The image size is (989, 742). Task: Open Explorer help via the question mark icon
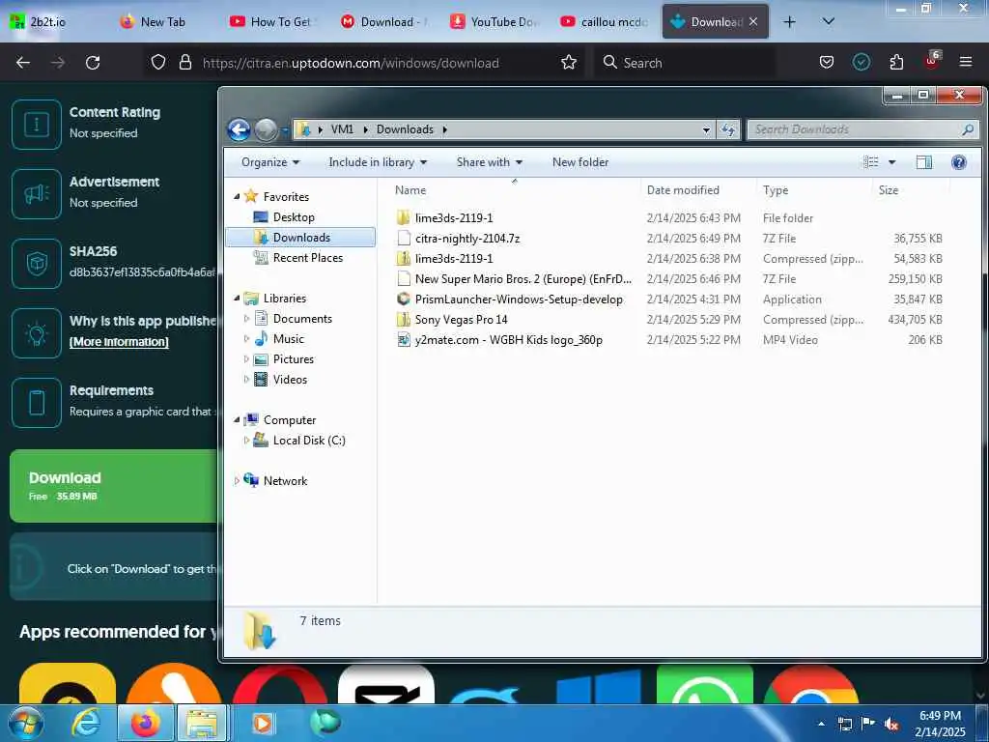point(959,162)
